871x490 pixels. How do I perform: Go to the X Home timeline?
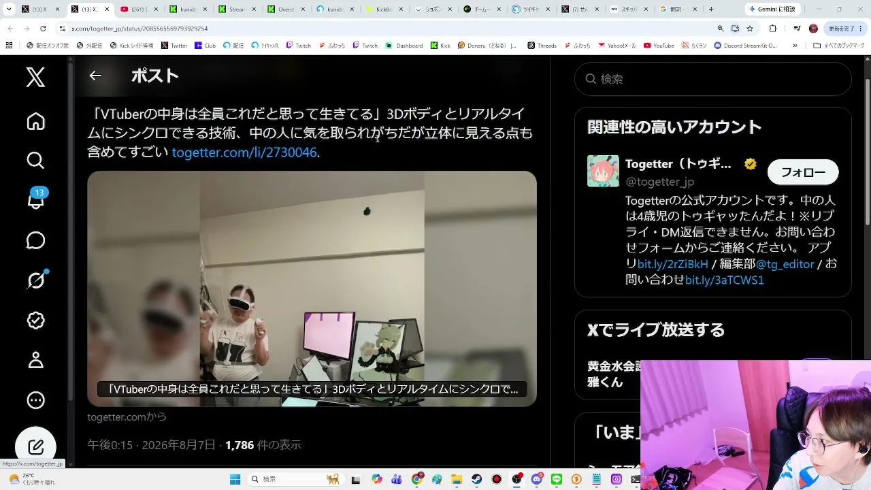tap(35, 121)
